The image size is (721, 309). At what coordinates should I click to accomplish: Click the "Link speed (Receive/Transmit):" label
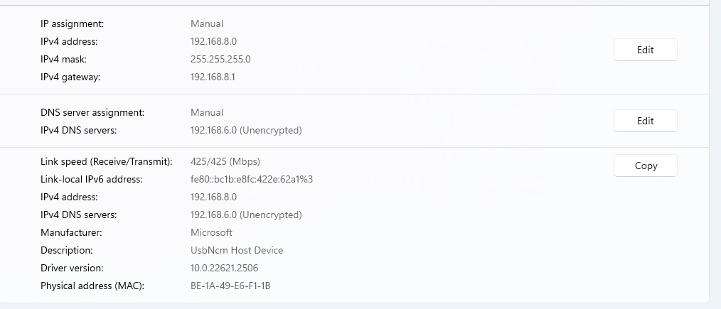click(106, 161)
